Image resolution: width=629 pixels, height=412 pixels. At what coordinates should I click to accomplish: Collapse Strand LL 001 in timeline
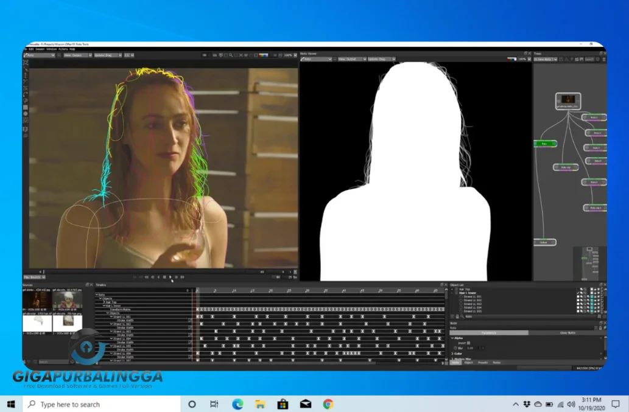coord(111,316)
